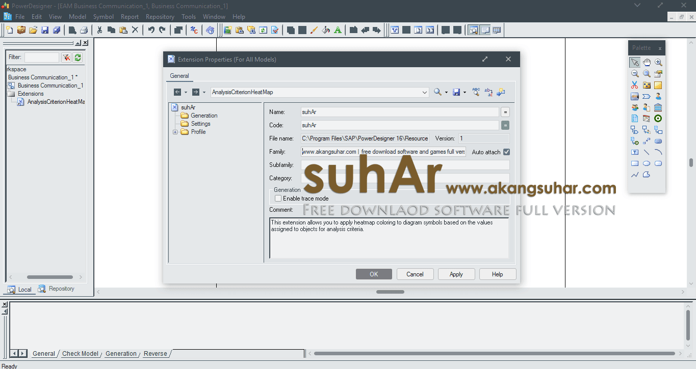
Task: Select the Text tool in Palette
Action: point(635,152)
